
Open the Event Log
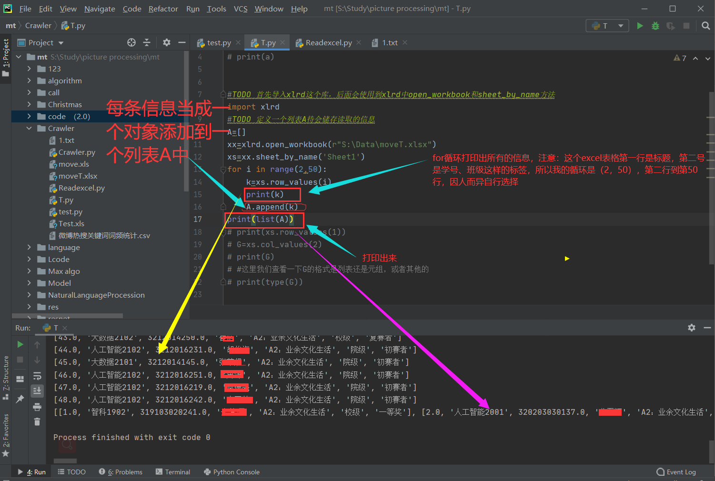tap(676, 472)
